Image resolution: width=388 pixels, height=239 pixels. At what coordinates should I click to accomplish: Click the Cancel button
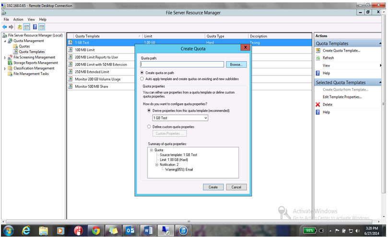point(236,187)
